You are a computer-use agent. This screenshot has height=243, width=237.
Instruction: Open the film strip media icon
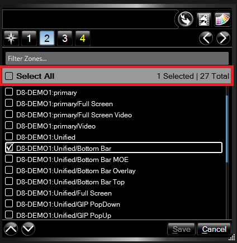(x=204, y=20)
